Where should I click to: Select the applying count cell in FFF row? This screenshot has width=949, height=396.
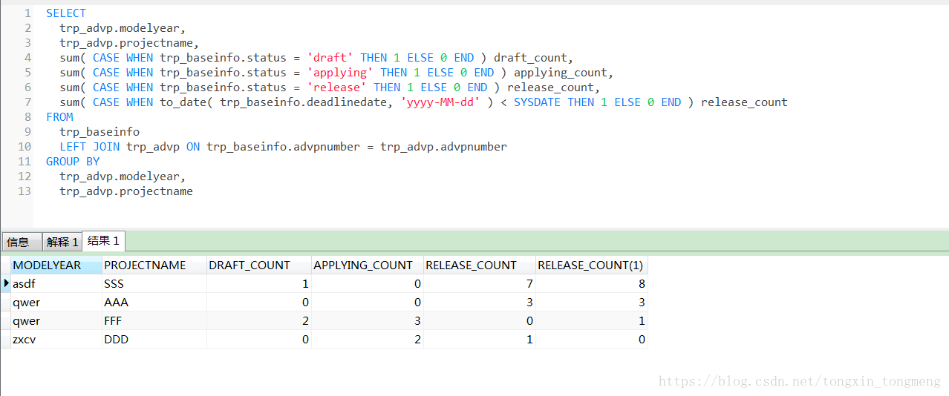click(x=367, y=320)
